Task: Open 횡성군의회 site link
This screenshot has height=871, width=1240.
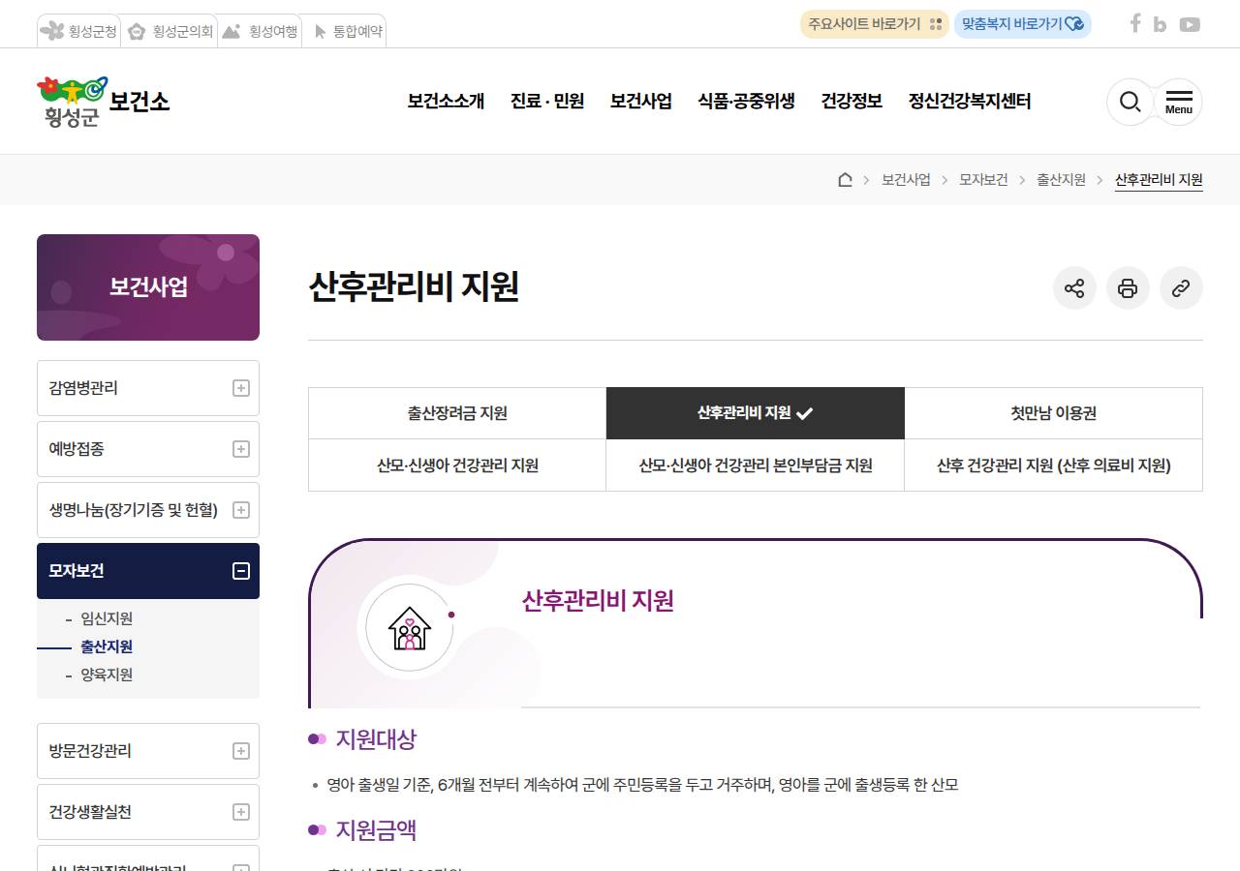Action: pyautogui.click(x=170, y=31)
